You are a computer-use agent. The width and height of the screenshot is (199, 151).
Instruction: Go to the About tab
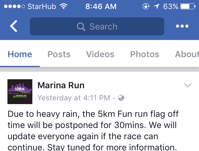point(187,54)
